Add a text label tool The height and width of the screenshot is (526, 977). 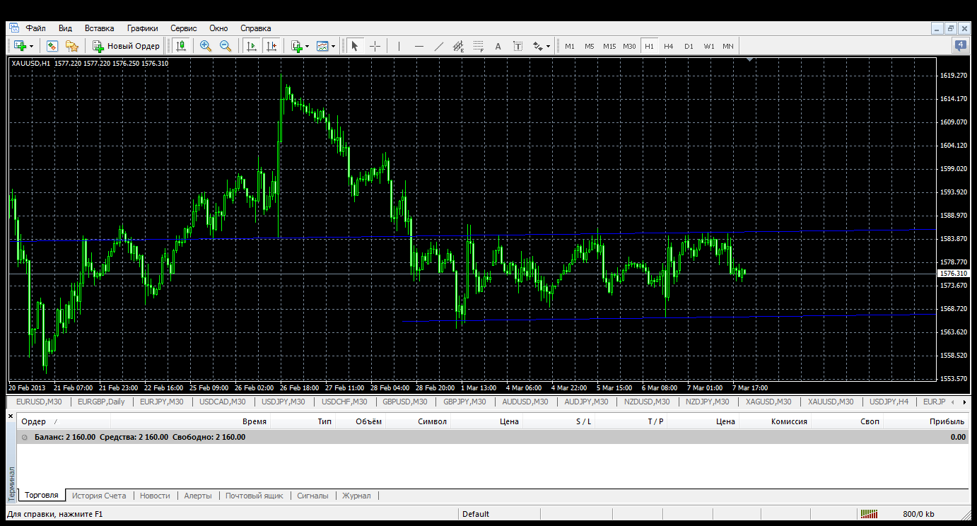pos(498,46)
